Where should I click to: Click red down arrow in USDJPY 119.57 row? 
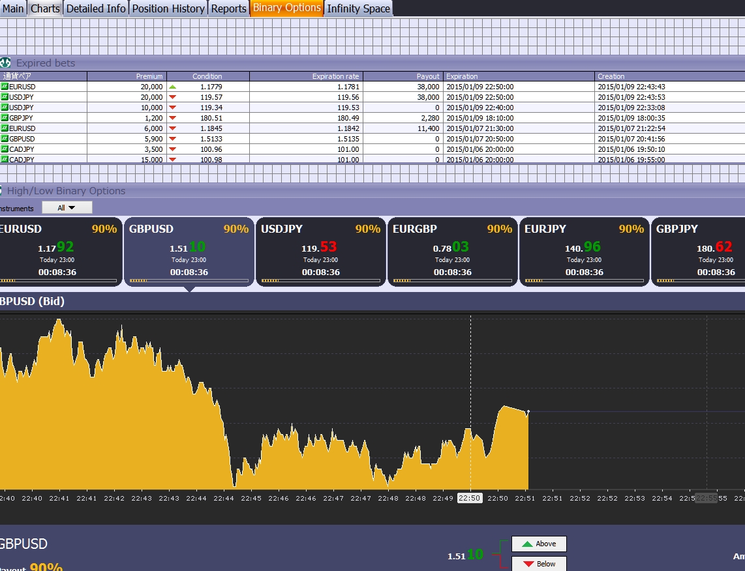tap(172, 97)
